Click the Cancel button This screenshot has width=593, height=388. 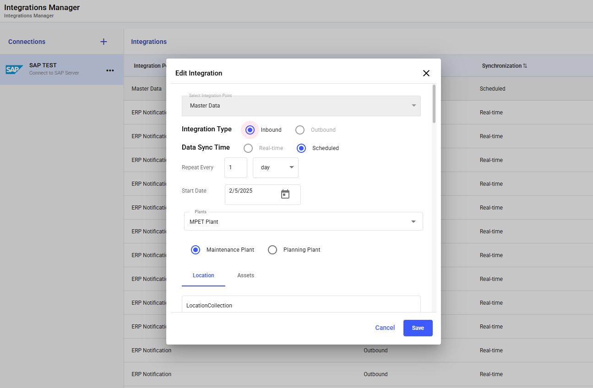[x=385, y=328]
